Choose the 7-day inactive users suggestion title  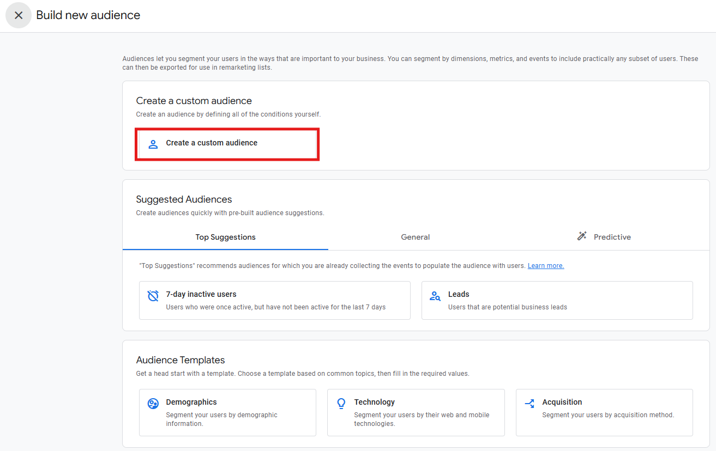click(201, 294)
